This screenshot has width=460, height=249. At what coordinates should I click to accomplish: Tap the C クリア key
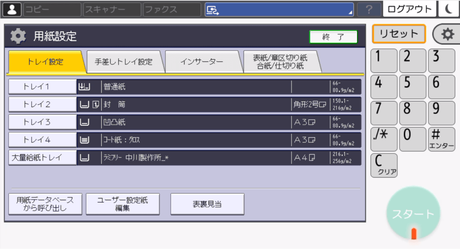click(x=384, y=165)
